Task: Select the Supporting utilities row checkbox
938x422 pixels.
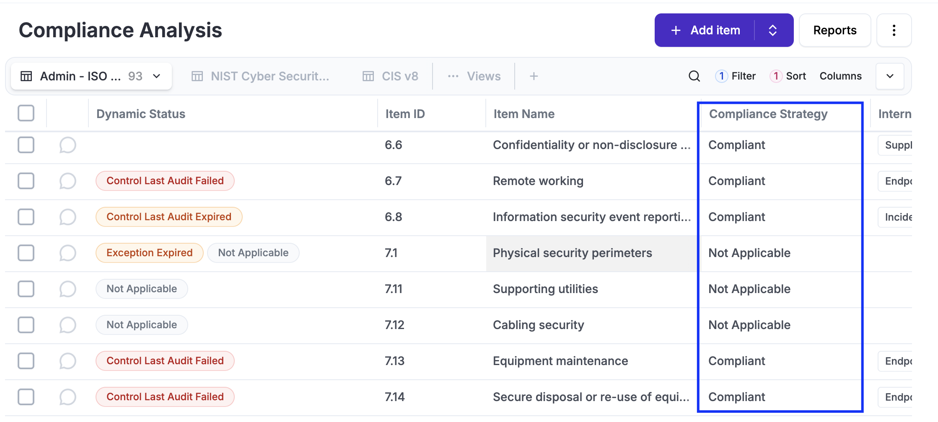Action: pos(26,289)
